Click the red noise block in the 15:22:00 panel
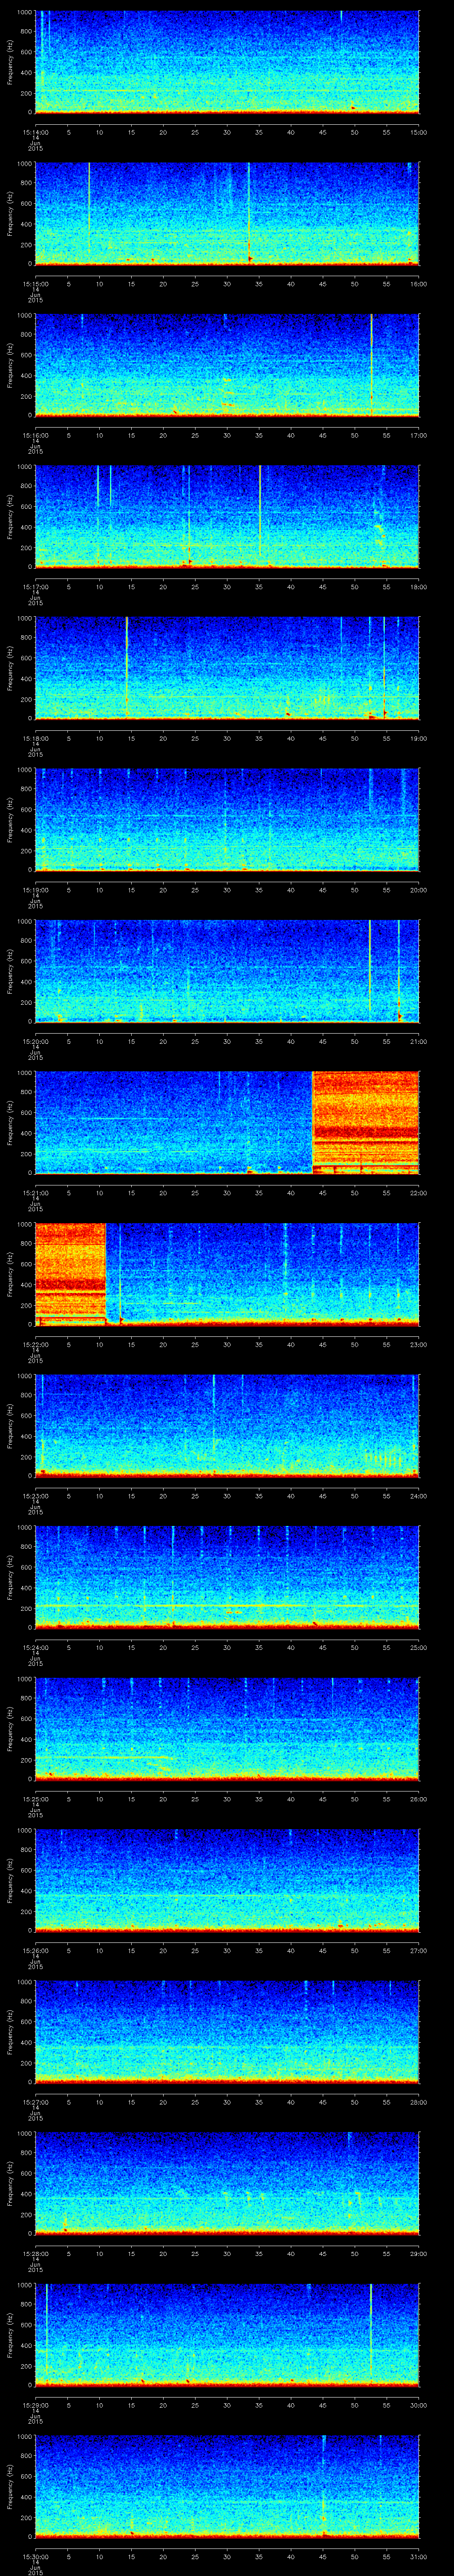This screenshot has width=454, height=2576. click(x=71, y=1274)
